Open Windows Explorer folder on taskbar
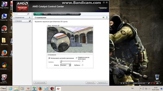Screen dimensions: 163x91 pos(16,88)
